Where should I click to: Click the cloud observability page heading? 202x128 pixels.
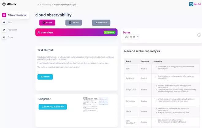[x=53, y=15]
